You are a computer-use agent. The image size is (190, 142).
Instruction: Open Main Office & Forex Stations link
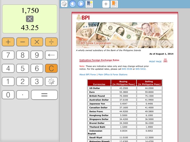113,75
